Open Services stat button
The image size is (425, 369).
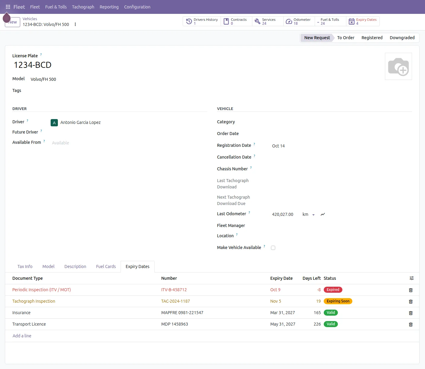click(x=268, y=21)
